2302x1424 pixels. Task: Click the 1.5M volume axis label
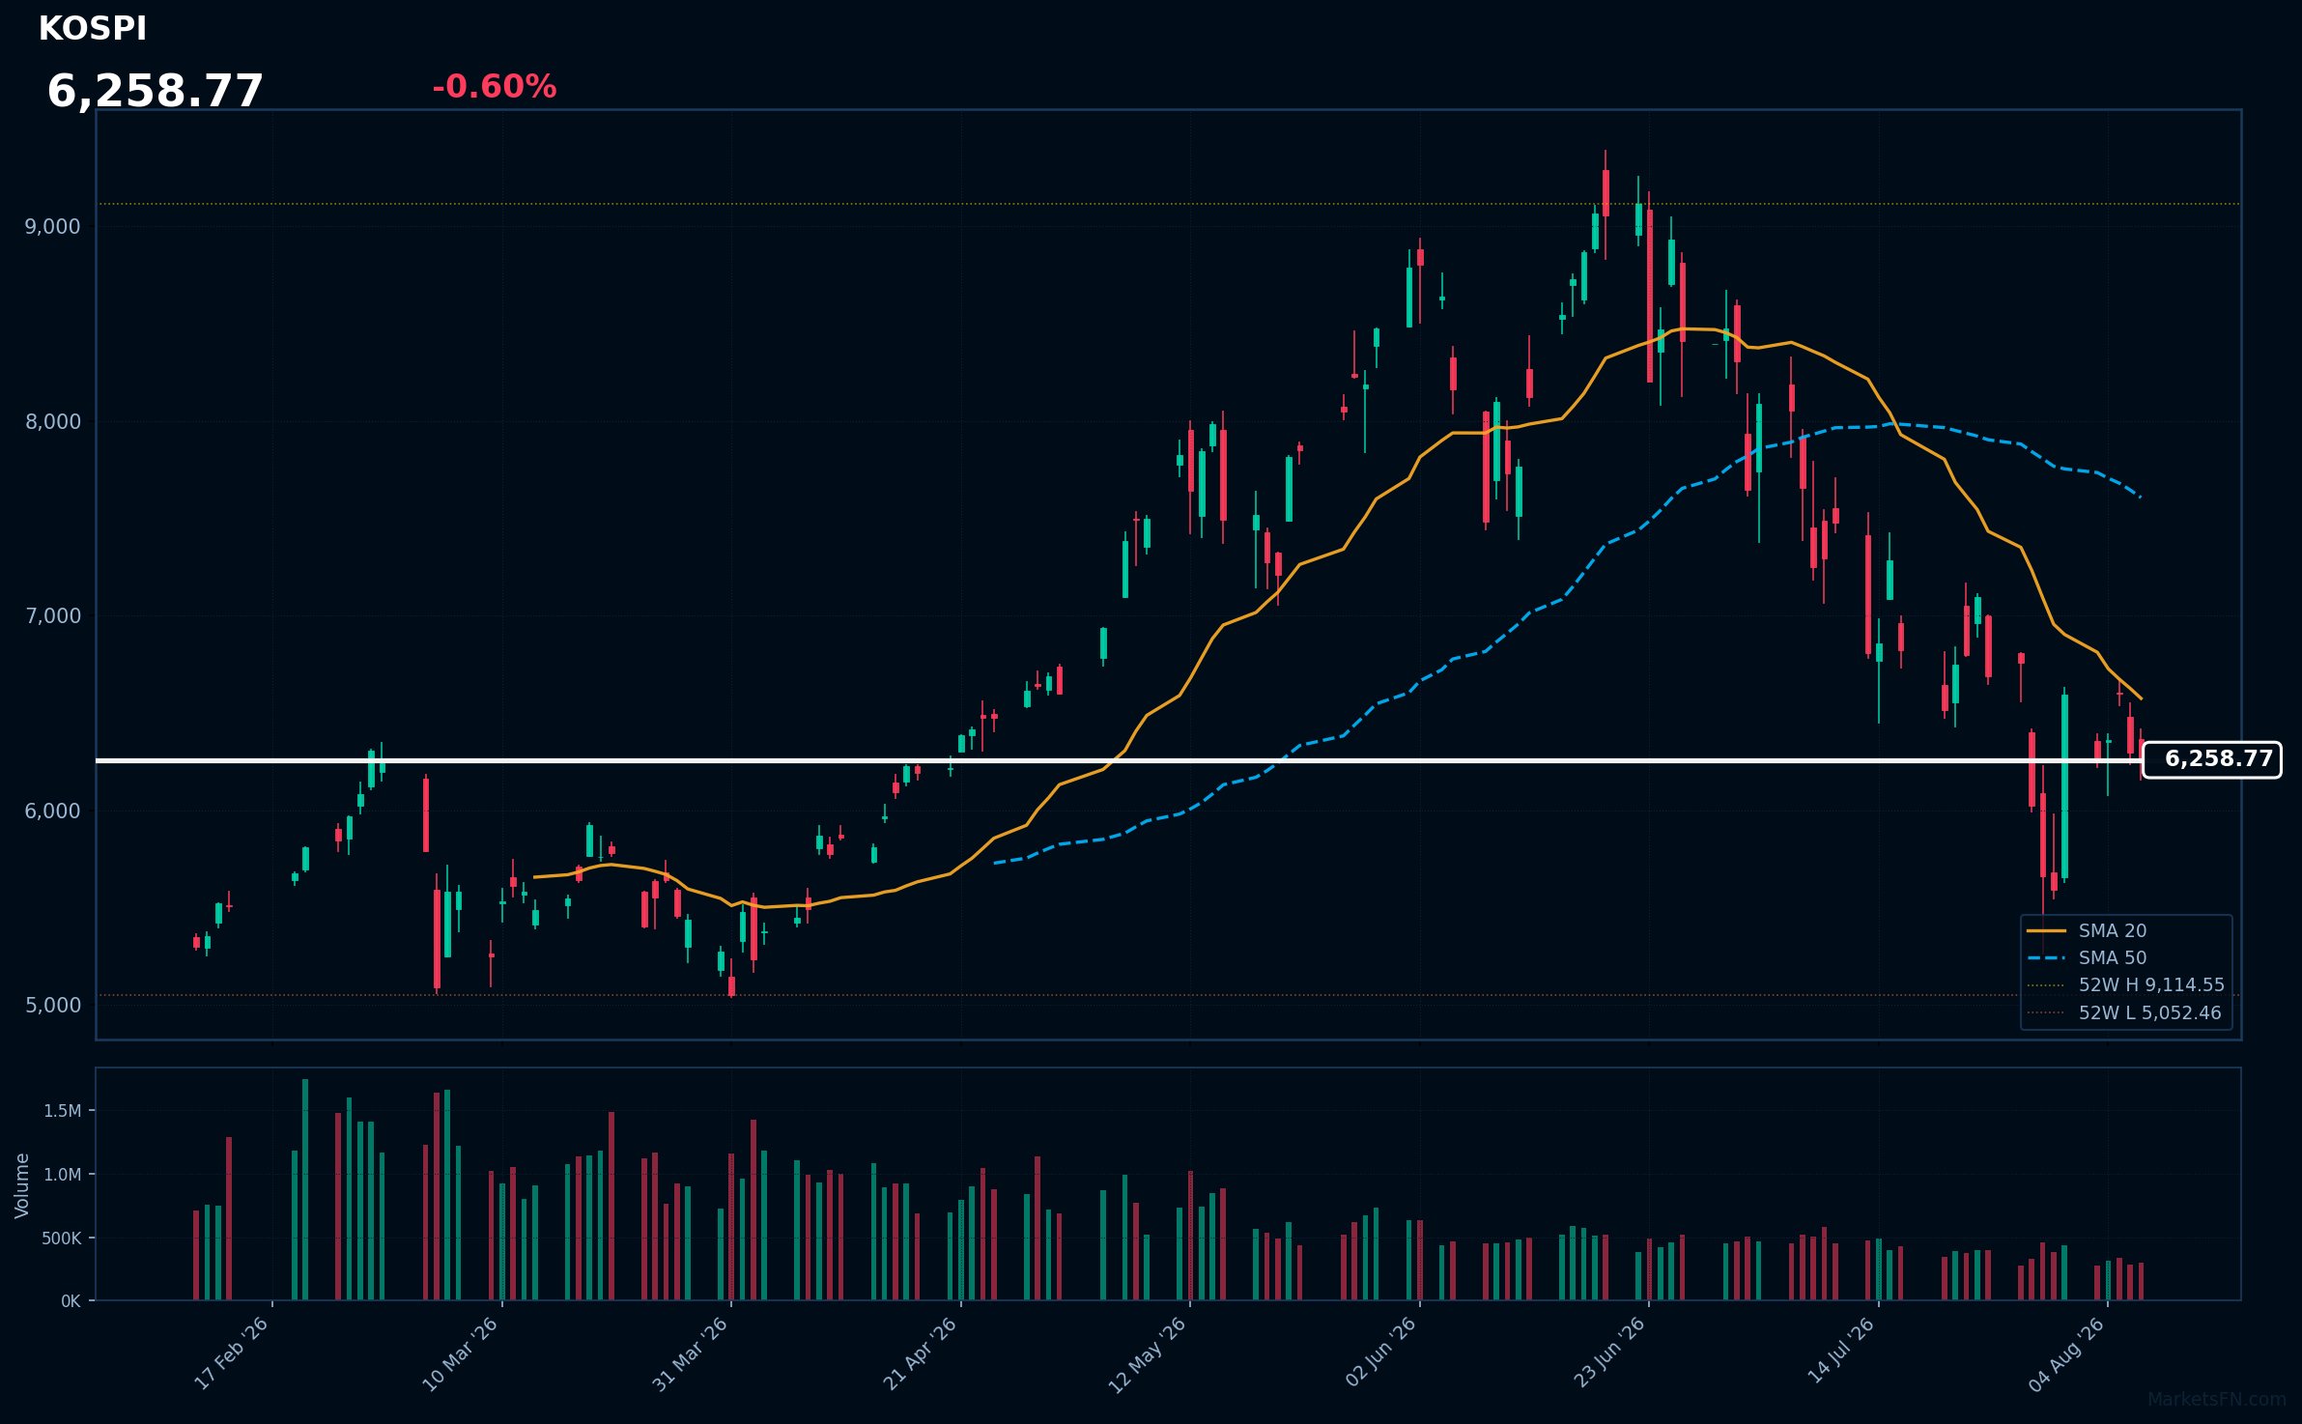tap(63, 1111)
